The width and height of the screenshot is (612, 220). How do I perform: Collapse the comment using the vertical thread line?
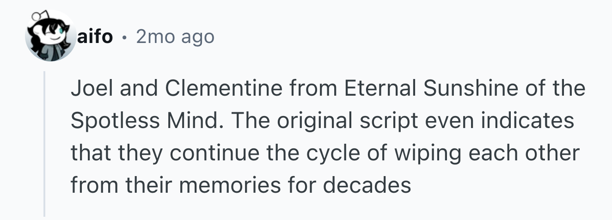click(x=44, y=144)
